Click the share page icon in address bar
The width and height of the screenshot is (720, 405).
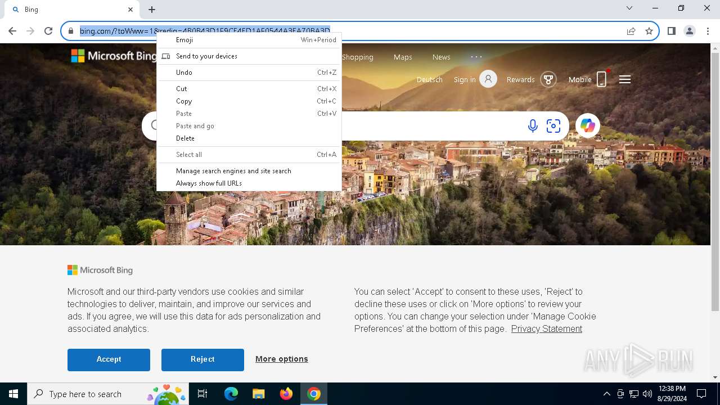tap(631, 31)
